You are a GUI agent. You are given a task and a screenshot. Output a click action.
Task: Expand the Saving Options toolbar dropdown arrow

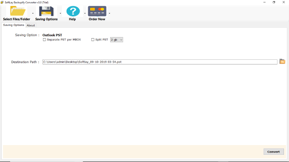pos(60,13)
